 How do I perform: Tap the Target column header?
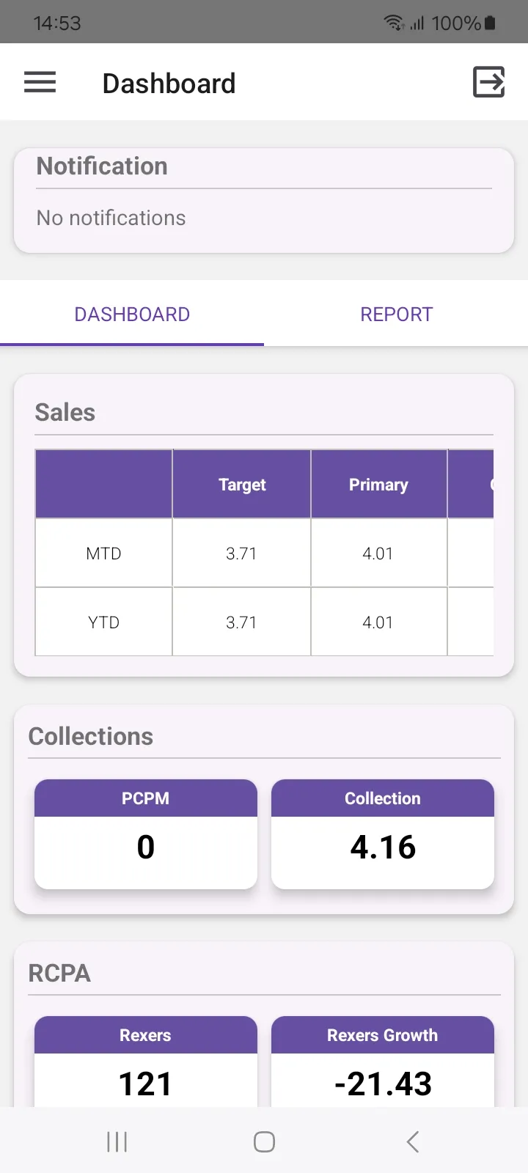pyautogui.click(x=242, y=485)
